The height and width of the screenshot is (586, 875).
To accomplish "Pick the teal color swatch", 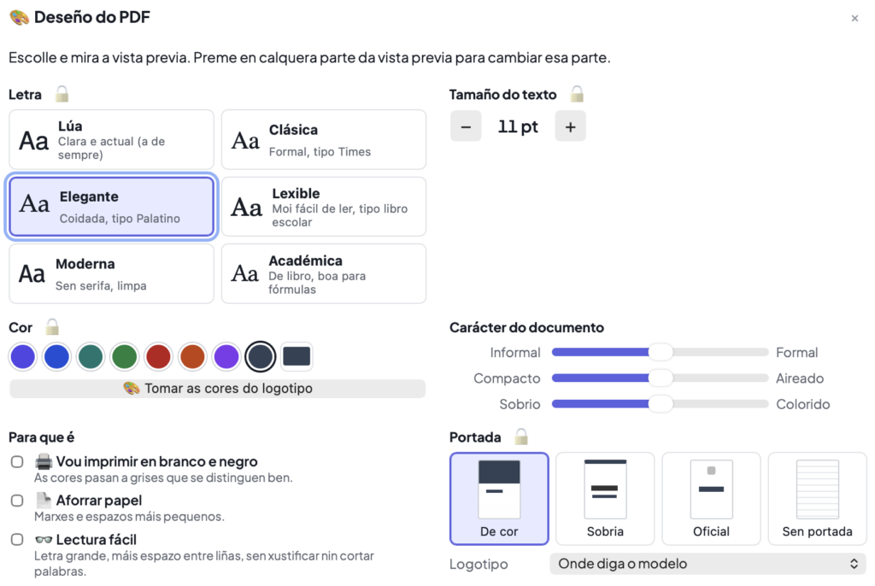I will pos(91,356).
